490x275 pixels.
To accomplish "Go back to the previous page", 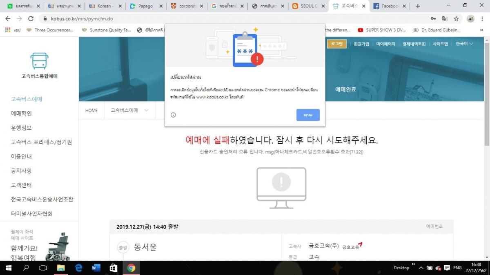I will 8,19.
